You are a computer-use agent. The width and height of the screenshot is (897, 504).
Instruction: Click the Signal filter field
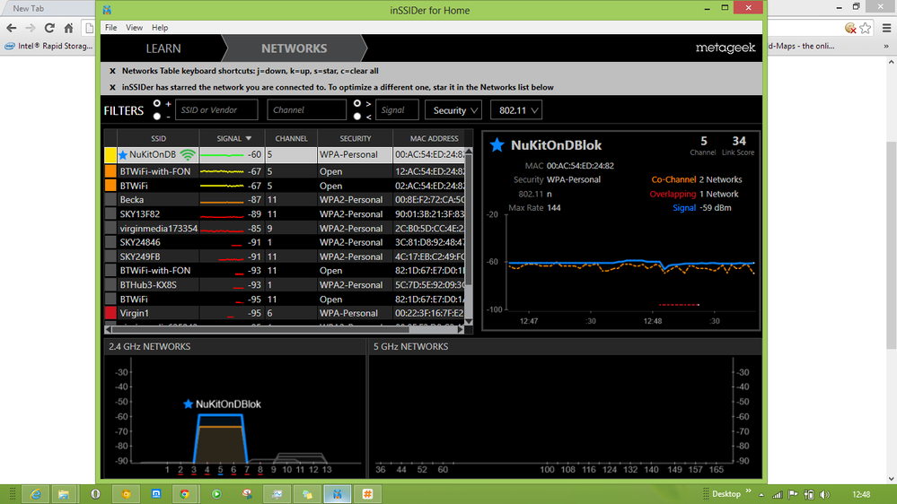(x=397, y=110)
